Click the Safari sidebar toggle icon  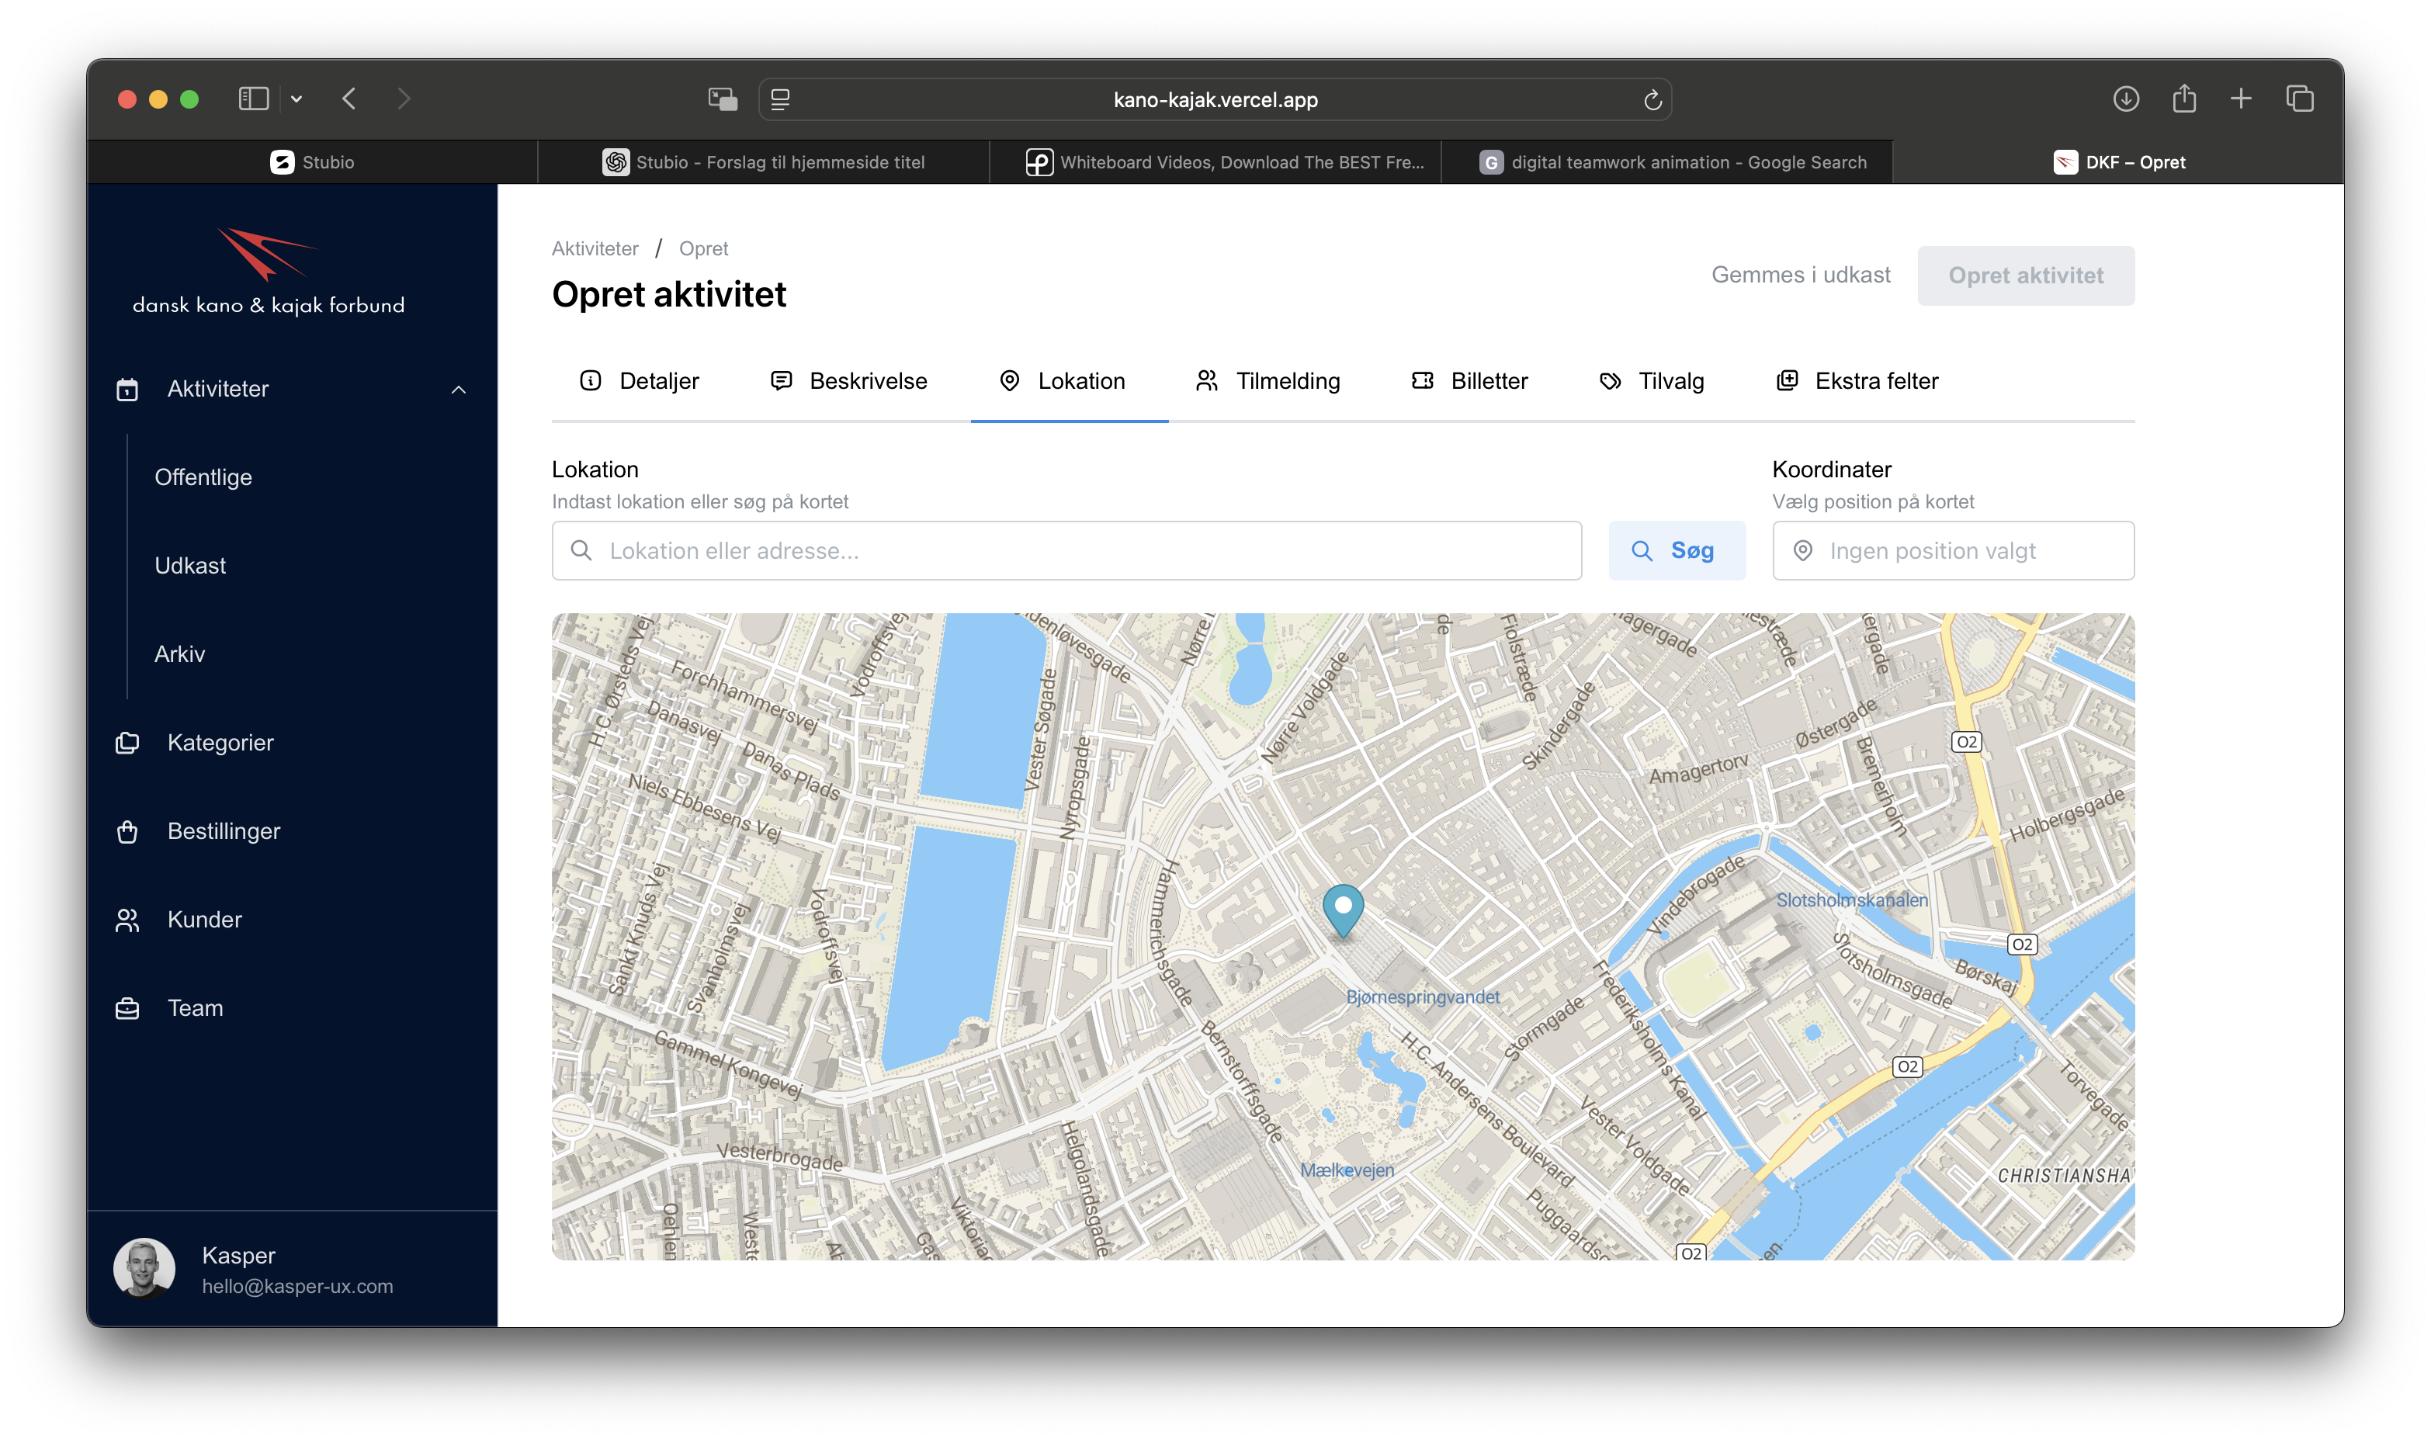coord(252,99)
